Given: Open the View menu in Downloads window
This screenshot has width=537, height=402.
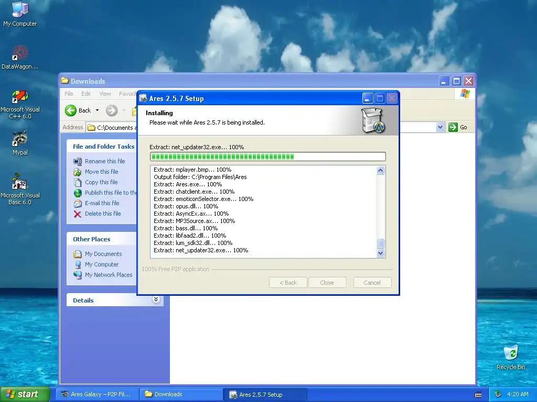Looking at the screenshot, I should [105, 94].
